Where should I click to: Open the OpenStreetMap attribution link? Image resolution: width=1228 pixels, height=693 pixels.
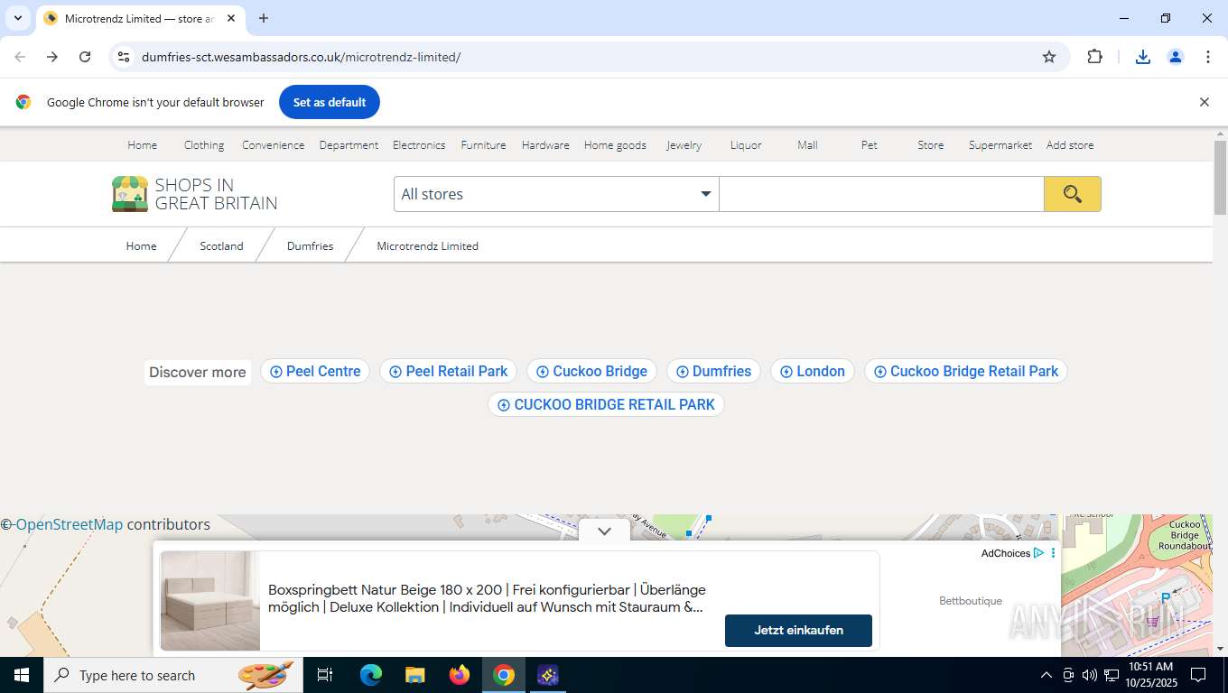[x=69, y=524]
